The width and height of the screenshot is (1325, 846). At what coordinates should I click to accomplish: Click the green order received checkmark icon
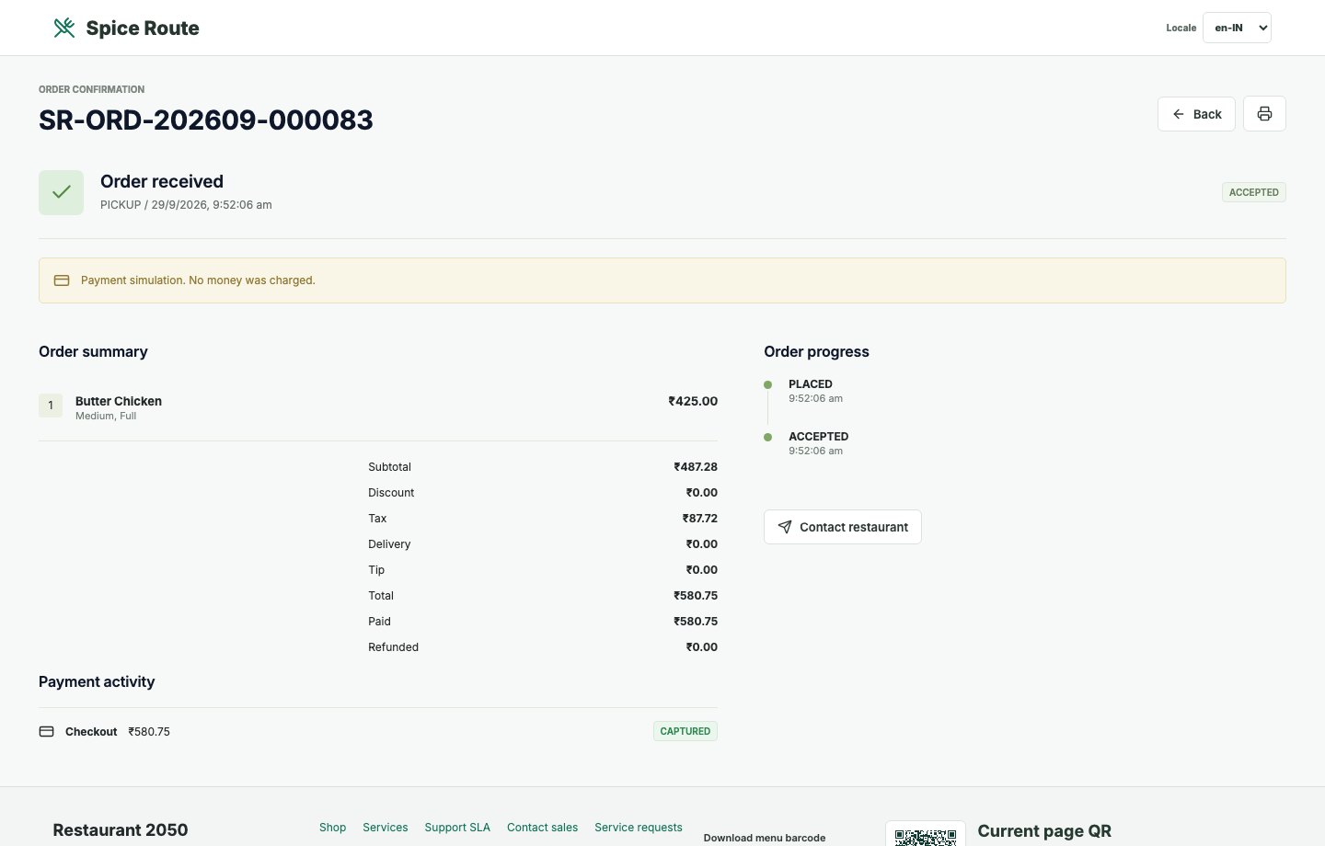pos(61,192)
